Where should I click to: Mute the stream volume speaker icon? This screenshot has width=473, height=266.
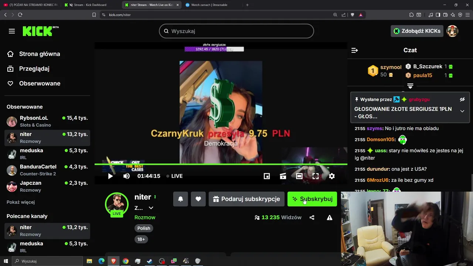coord(126,176)
